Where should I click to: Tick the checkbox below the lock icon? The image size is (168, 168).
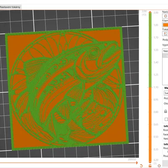pos(166,119)
